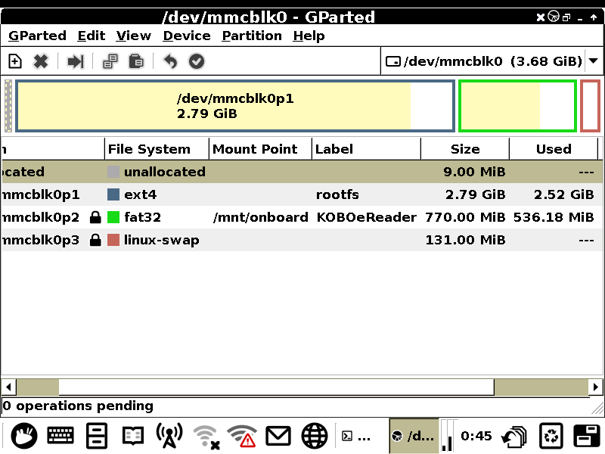This screenshot has height=454, width=605.
Task: Sort by Size column header
Action: [x=465, y=149]
